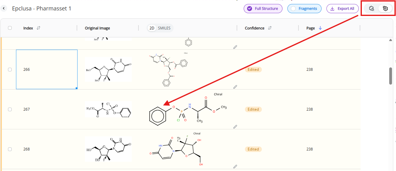Select the left hexagon cursor mode icon
396x171 pixels.
371,9
